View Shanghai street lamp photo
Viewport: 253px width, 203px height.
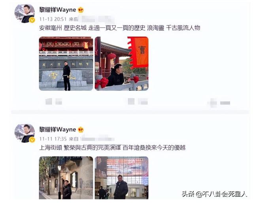(x=66, y=178)
